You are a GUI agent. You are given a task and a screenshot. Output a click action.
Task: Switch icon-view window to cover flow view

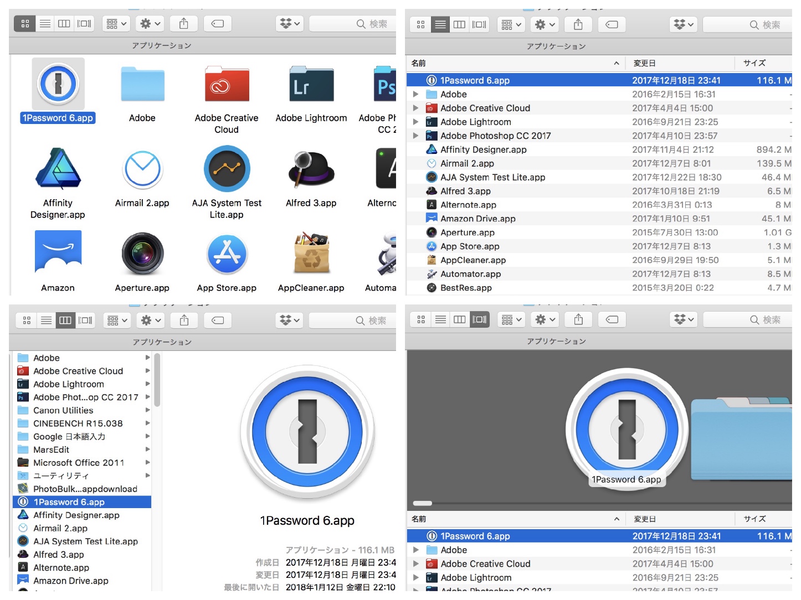pos(84,24)
